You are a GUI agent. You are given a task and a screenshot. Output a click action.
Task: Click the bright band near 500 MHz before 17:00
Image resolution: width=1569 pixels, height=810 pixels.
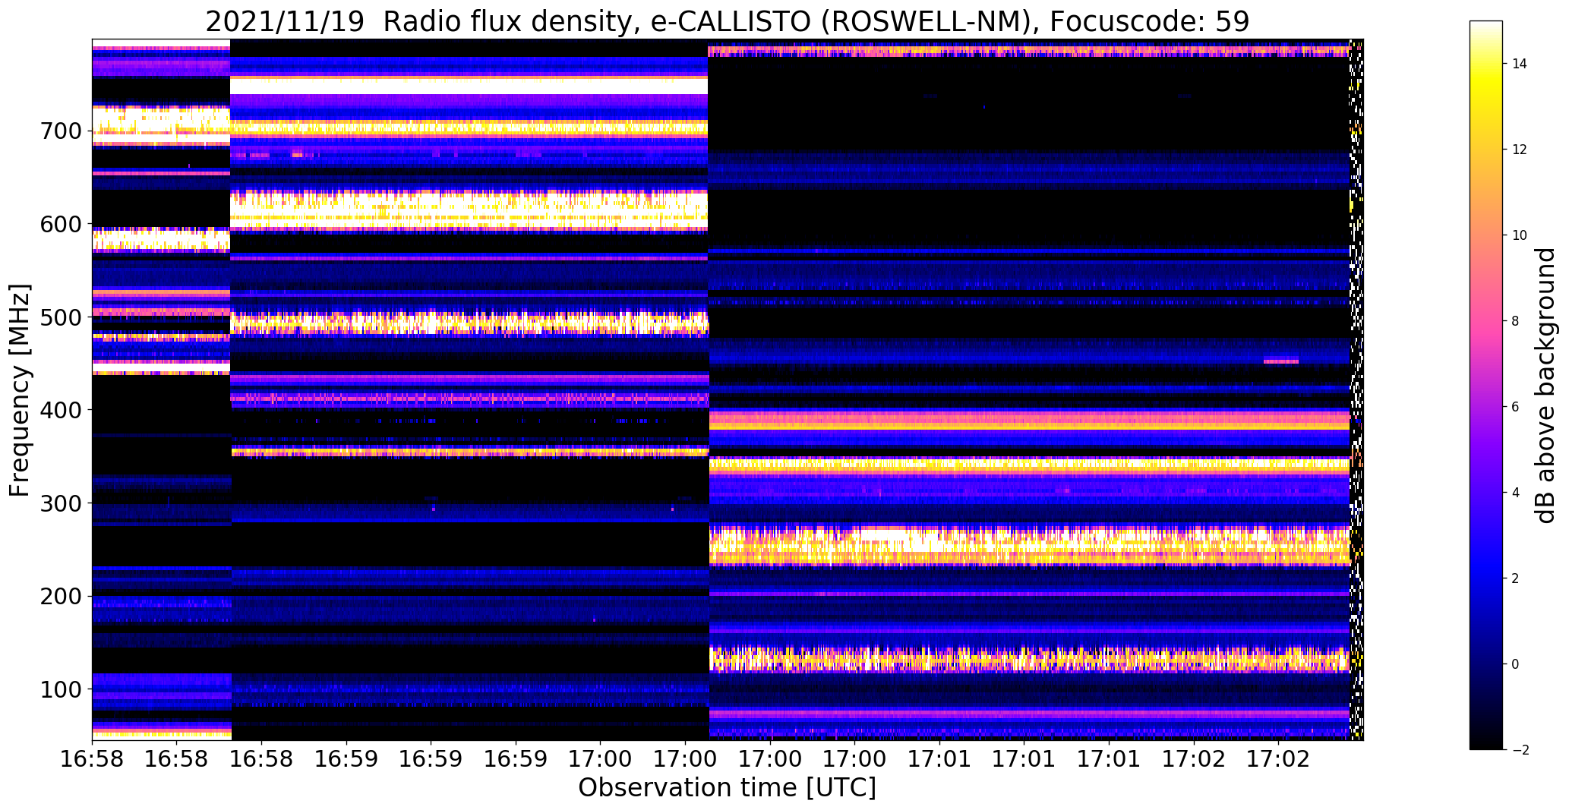pos(469,323)
